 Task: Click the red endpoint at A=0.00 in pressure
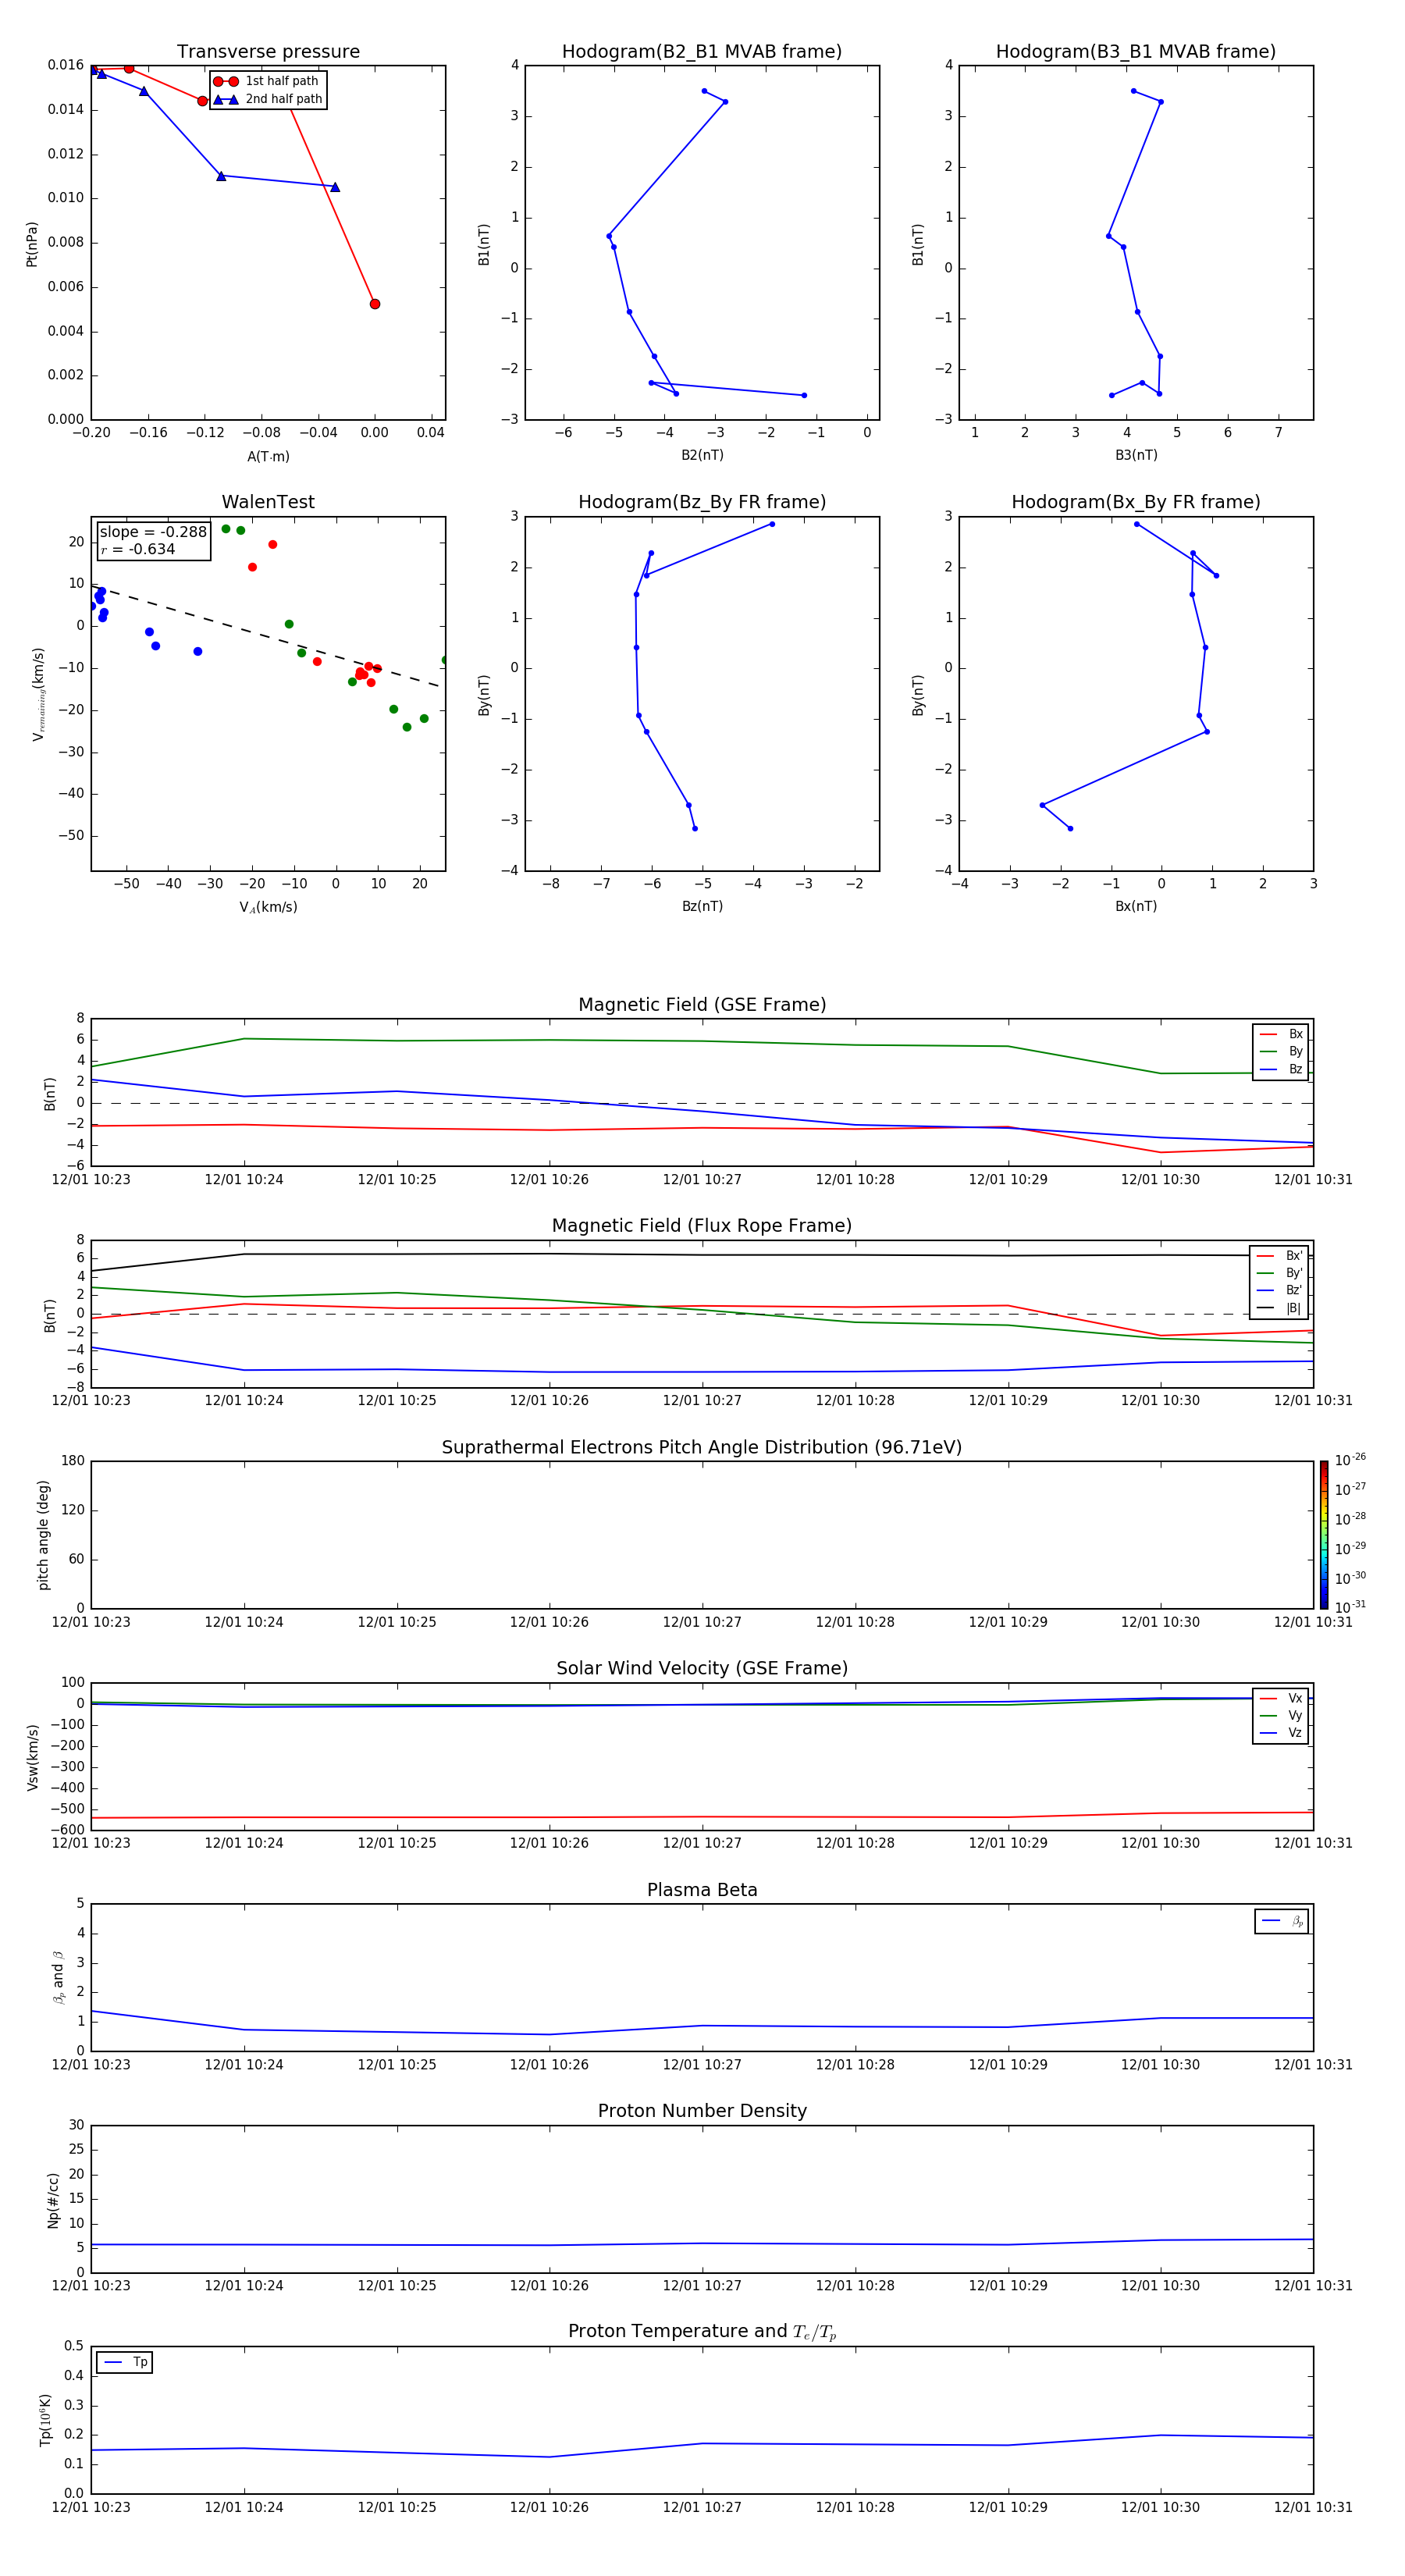click(x=375, y=304)
